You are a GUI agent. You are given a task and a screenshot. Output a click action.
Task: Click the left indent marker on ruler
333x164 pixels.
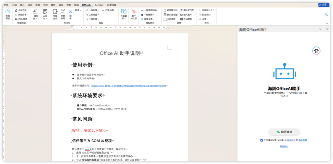point(72,28)
